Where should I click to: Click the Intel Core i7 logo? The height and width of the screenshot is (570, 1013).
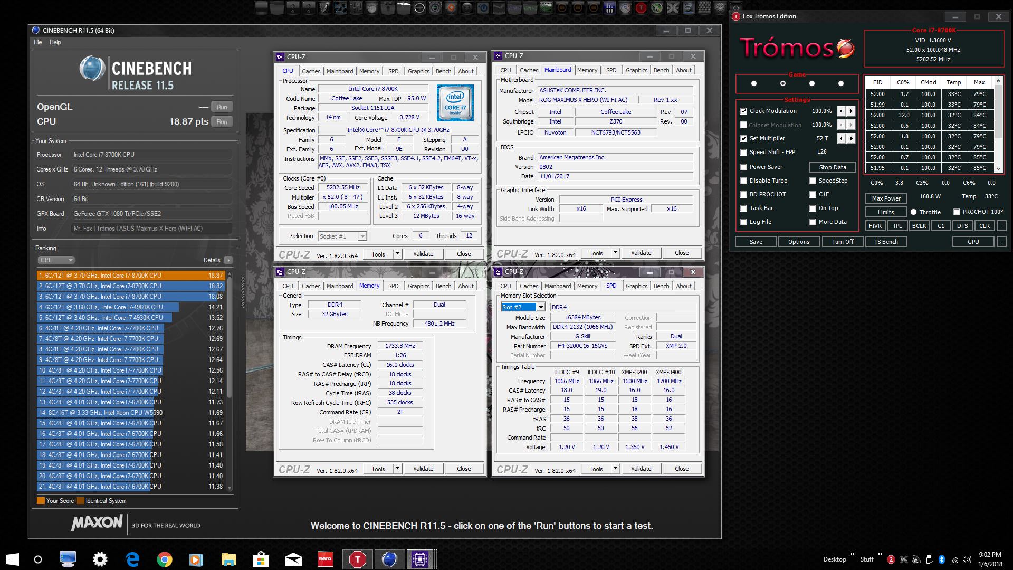pos(455,103)
